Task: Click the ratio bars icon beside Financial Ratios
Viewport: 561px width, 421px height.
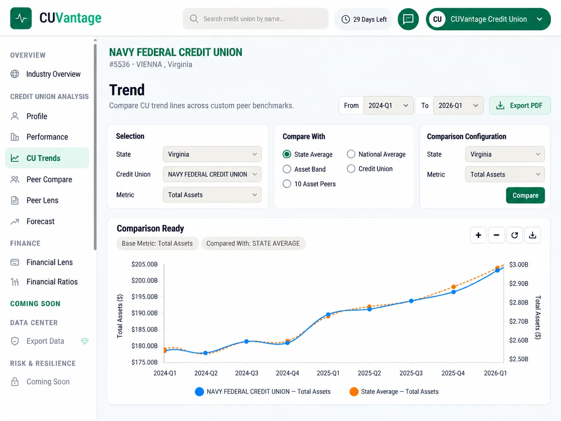Action: point(15,282)
